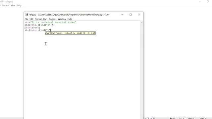212x119 pixels.
Task: Open the Options menu in IDLE
Action: [x=52, y=19]
